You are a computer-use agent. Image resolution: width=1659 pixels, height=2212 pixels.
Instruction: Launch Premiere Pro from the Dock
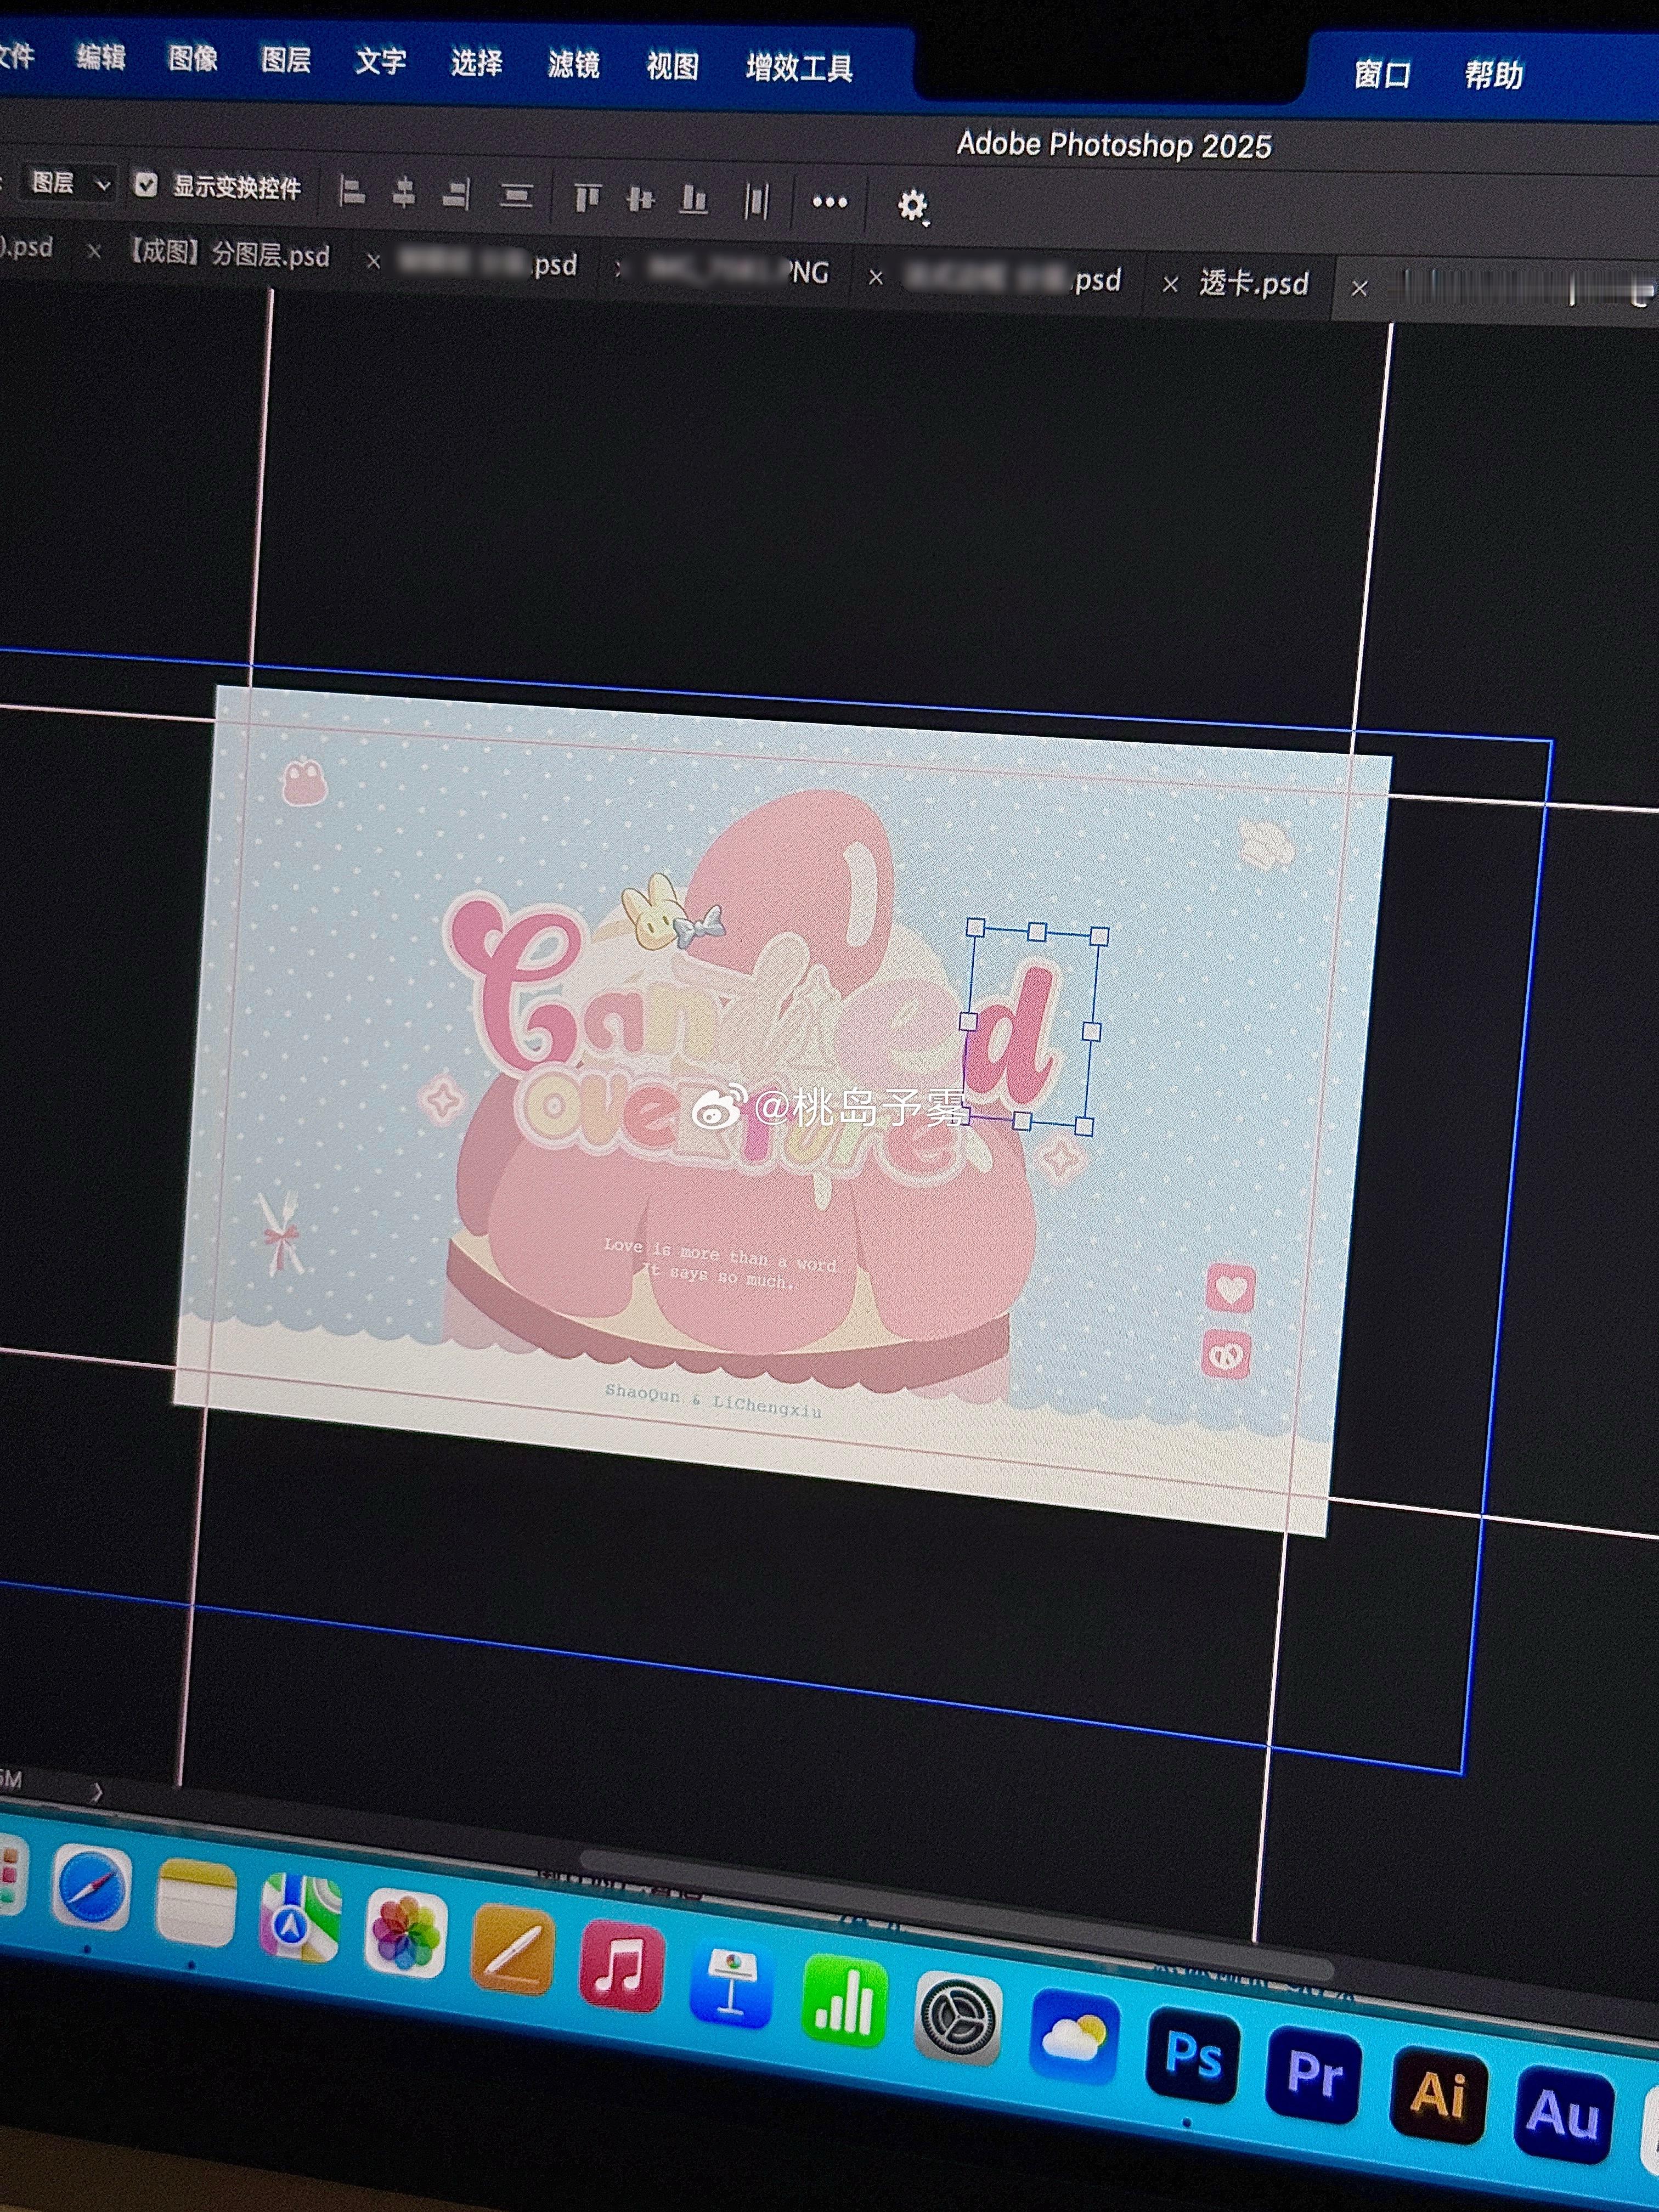tap(1313, 2076)
